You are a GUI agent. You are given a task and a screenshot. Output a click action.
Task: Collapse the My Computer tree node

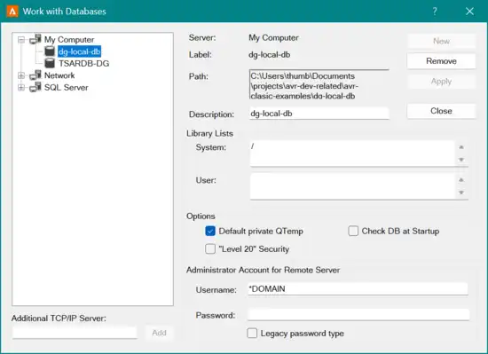click(21, 40)
